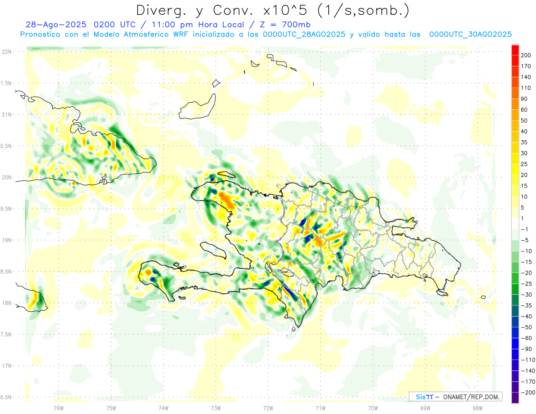Click the 'ONAMET/REP.DOM.' credit text
The width and height of the screenshot is (536, 414).
(x=471, y=397)
